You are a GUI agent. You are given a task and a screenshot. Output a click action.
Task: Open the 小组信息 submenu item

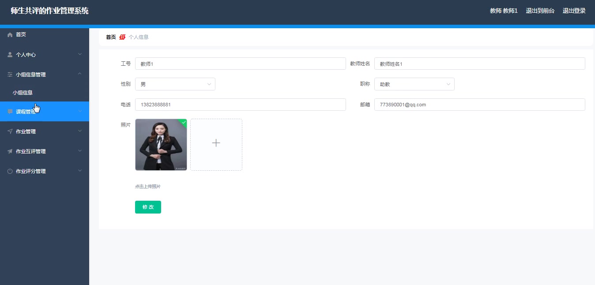click(x=23, y=93)
